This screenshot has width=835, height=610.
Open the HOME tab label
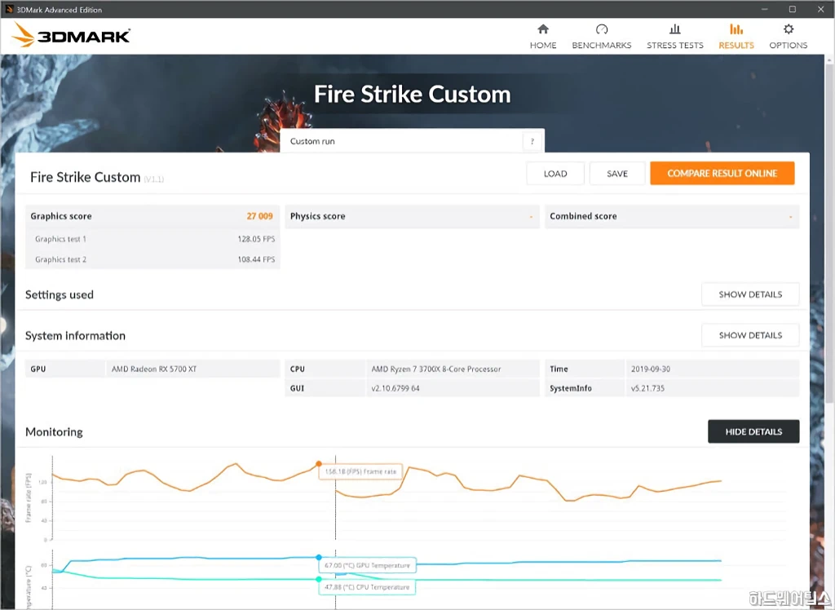click(x=542, y=46)
